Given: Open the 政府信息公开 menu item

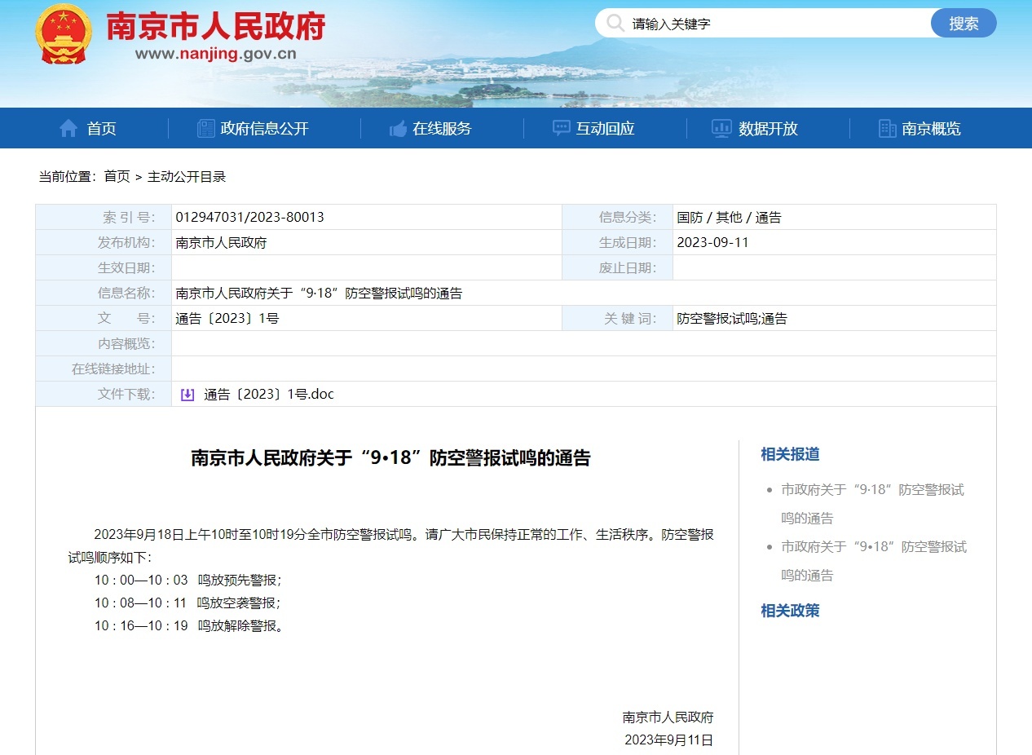Looking at the screenshot, I should (264, 128).
